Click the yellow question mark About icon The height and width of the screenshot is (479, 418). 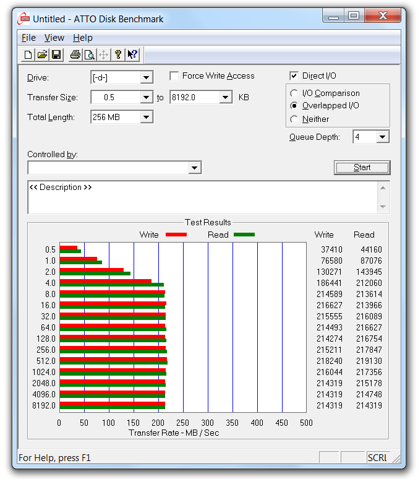118,55
